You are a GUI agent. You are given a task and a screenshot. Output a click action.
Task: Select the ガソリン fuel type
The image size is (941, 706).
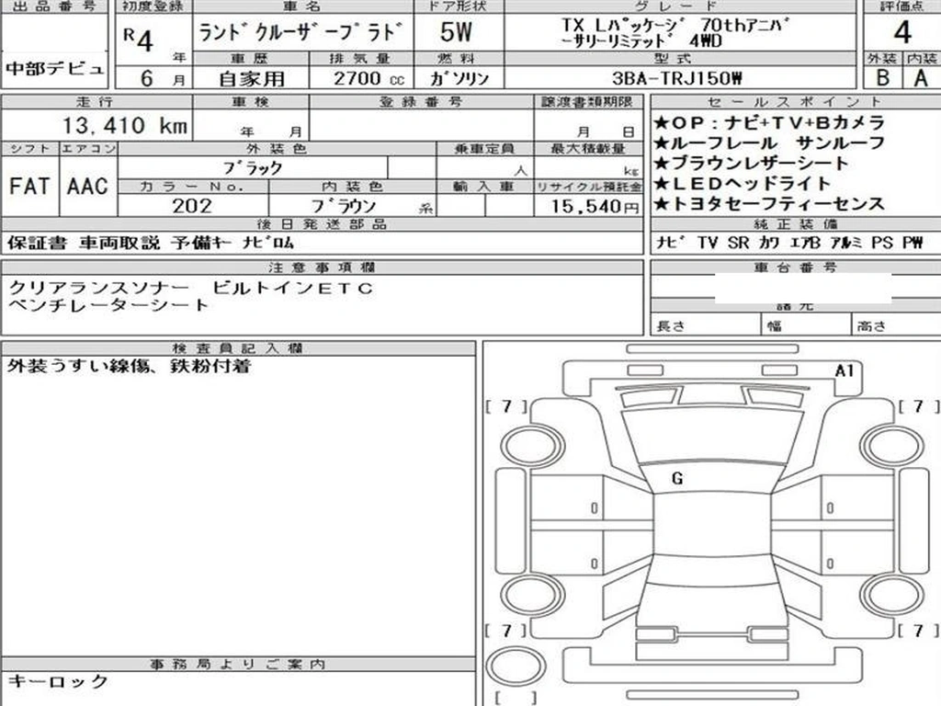[459, 79]
